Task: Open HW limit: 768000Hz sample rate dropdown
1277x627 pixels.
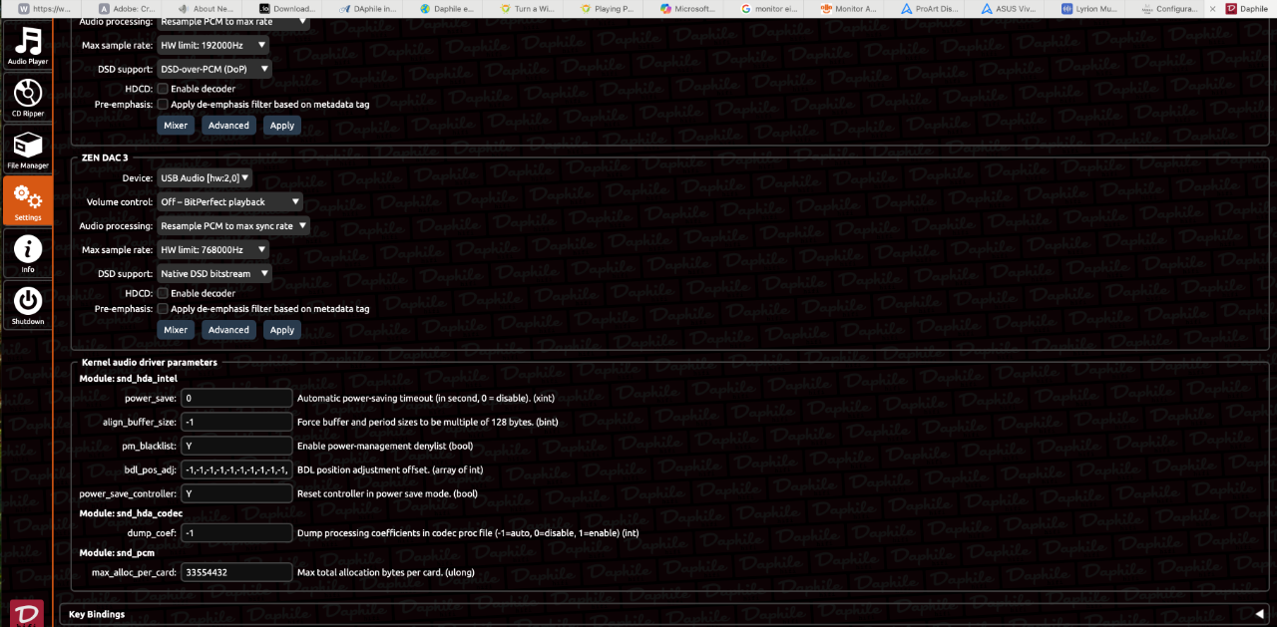Action: pos(213,249)
